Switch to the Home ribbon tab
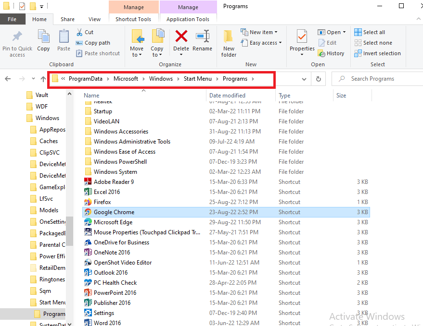Screen dimensions: 423x326 (x=39, y=19)
